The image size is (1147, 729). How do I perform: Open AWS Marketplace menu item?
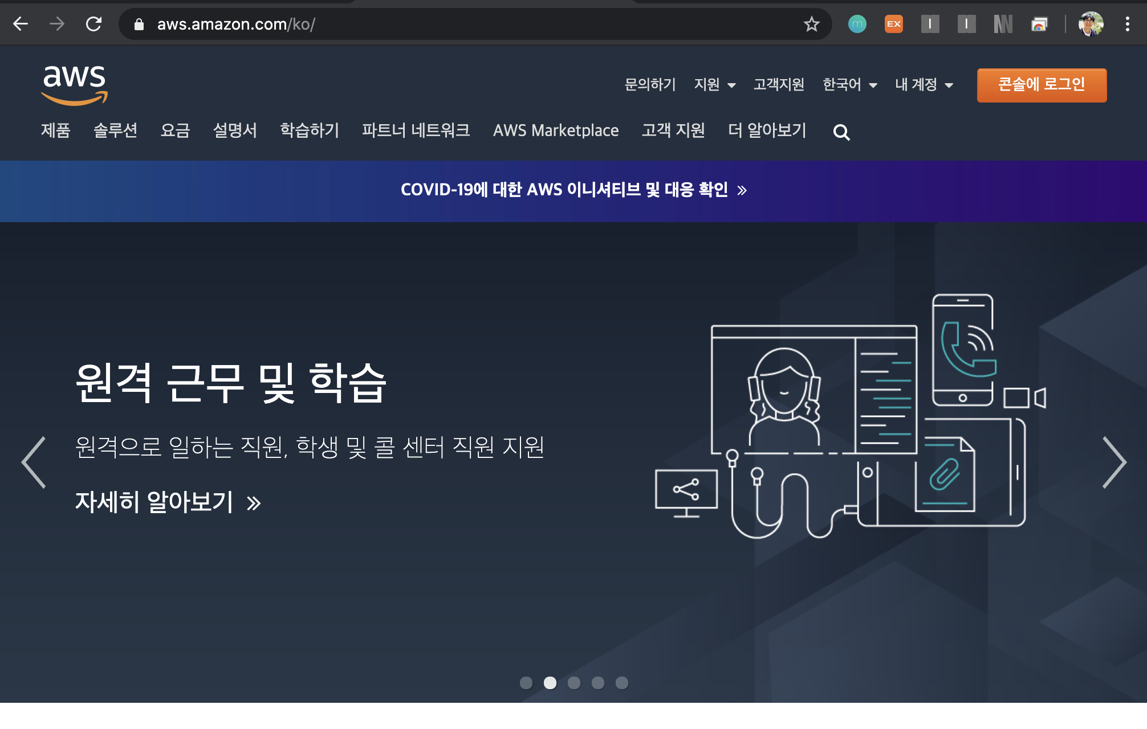(x=555, y=130)
